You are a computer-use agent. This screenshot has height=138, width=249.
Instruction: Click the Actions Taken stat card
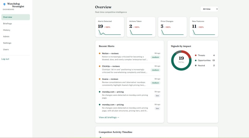[141, 27]
